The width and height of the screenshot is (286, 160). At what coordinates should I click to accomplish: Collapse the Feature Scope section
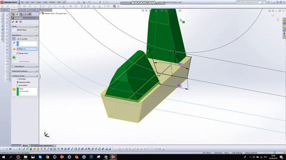(37, 76)
